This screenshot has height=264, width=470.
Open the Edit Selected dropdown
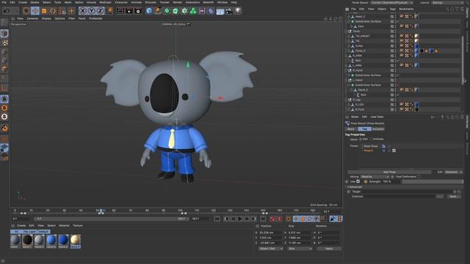(x=454, y=172)
